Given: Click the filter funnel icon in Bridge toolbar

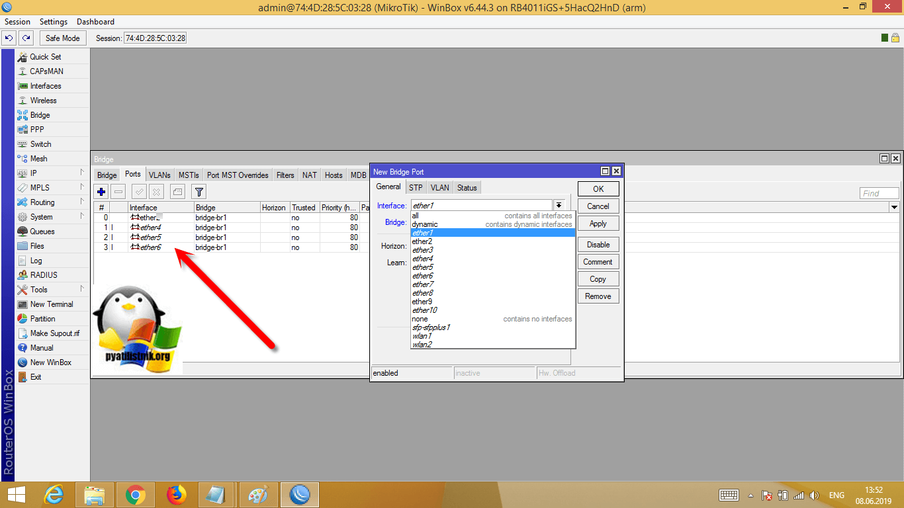Looking at the screenshot, I should pos(199,192).
